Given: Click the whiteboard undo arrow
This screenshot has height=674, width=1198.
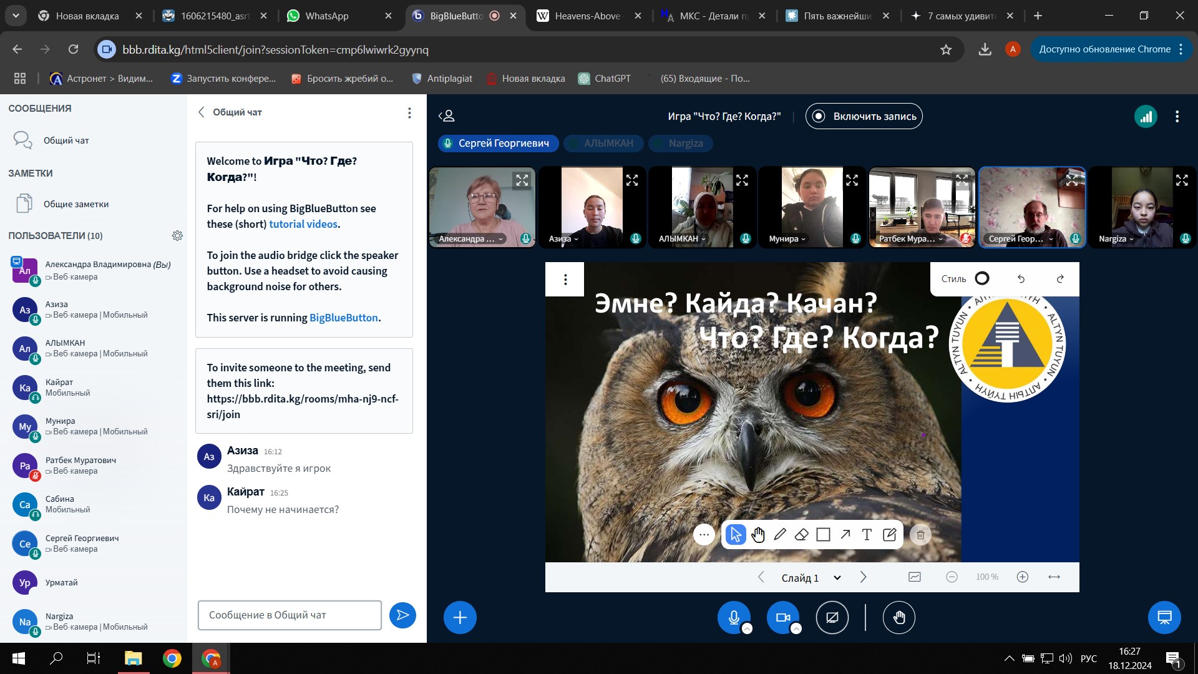Looking at the screenshot, I should pyautogui.click(x=1021, y=279).
